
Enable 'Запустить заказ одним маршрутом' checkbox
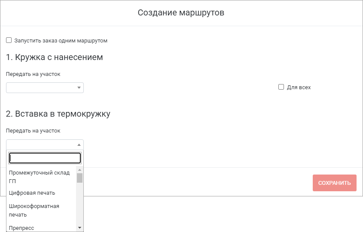point(9,40)
